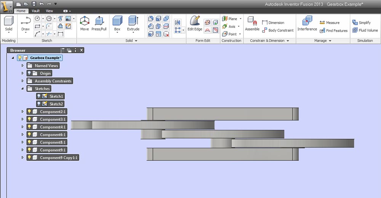381x198 pixels.
Task: Click the Pattern icon in Solid panel
Action: pyautogui.click(x=178, y=30)
